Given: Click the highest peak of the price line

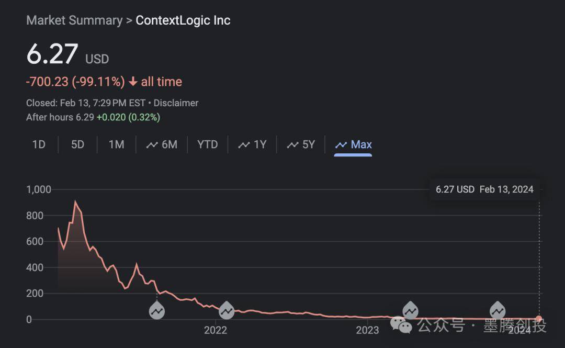Looking at the screenshot, I should point(75,201).
